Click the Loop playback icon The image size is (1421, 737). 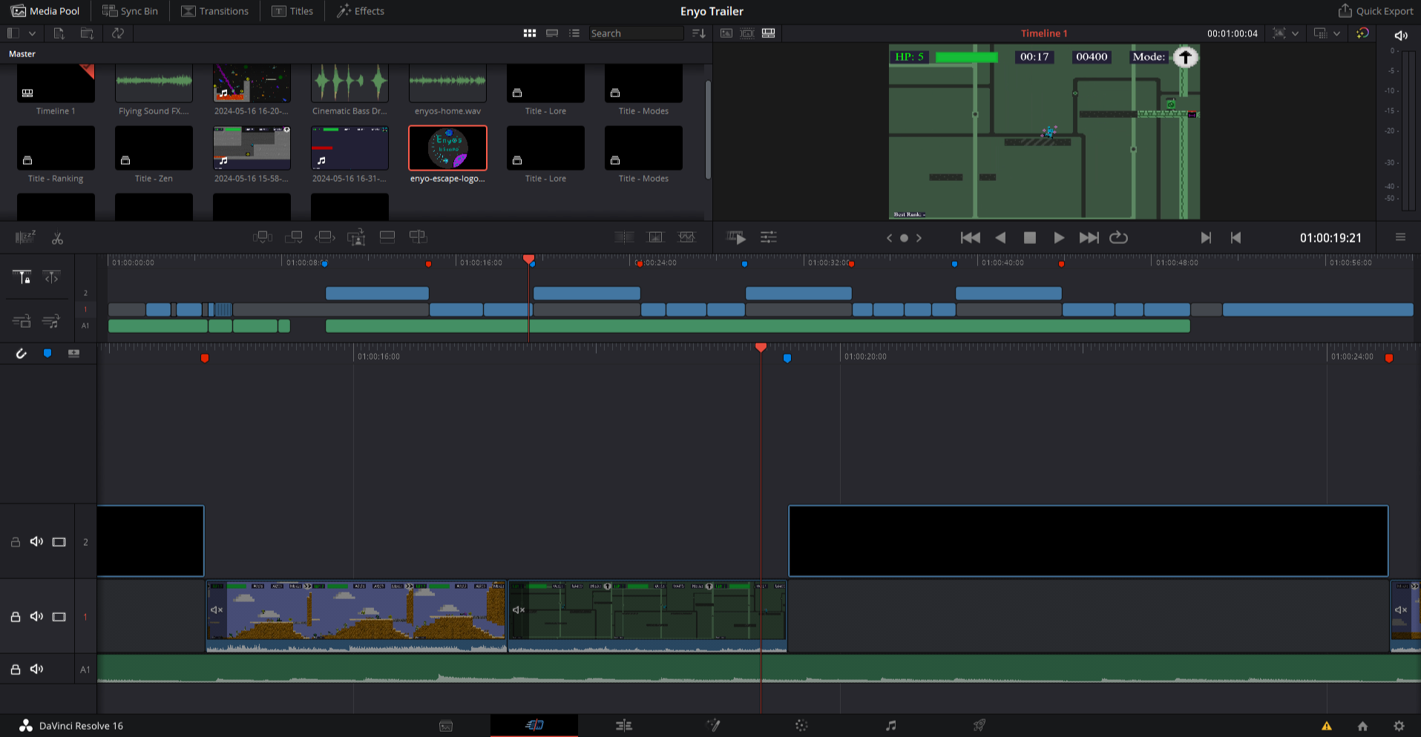pos(1118,238)
